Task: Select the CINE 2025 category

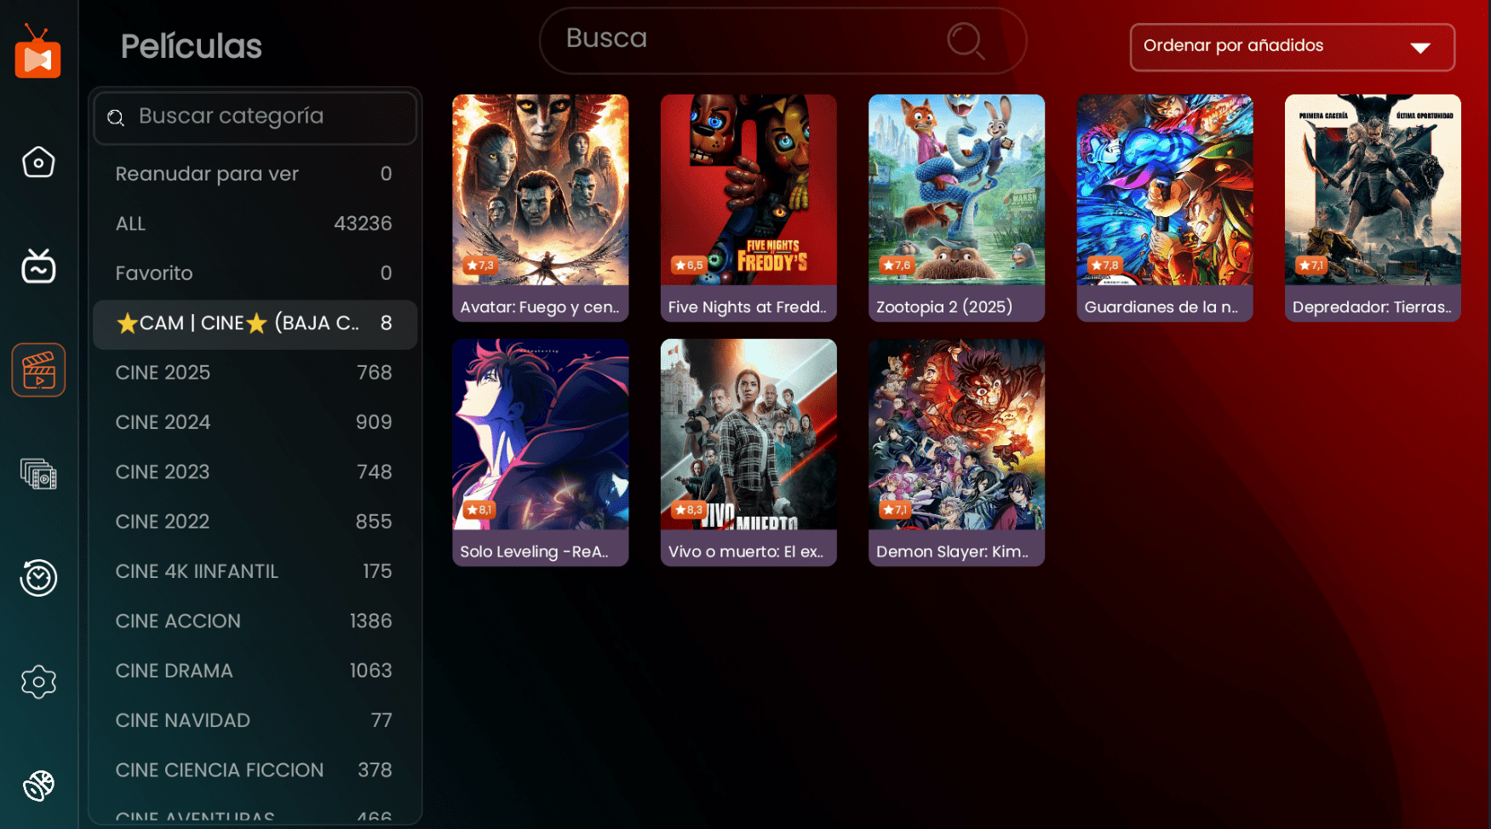Action: [x=254, y=373]
